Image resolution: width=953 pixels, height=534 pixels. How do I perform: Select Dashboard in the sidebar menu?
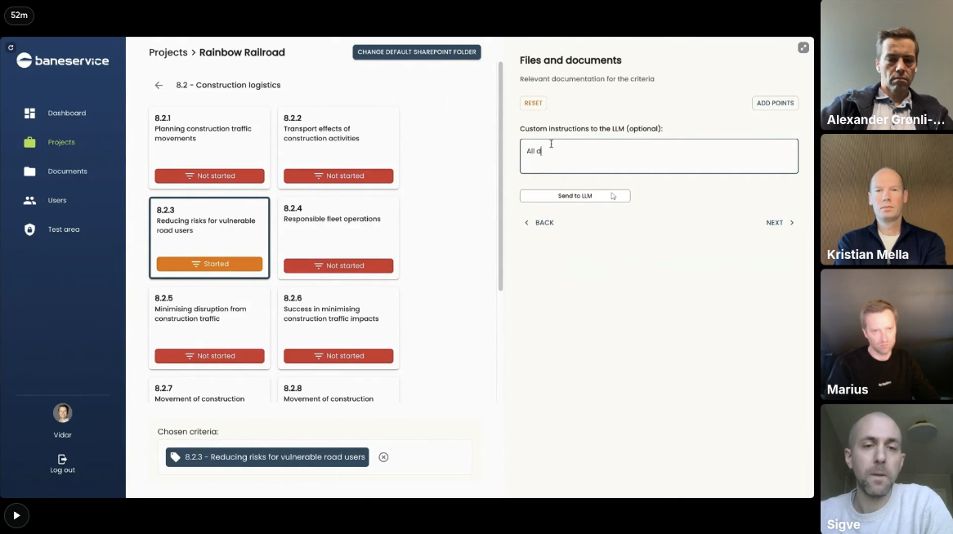(67, 113)
